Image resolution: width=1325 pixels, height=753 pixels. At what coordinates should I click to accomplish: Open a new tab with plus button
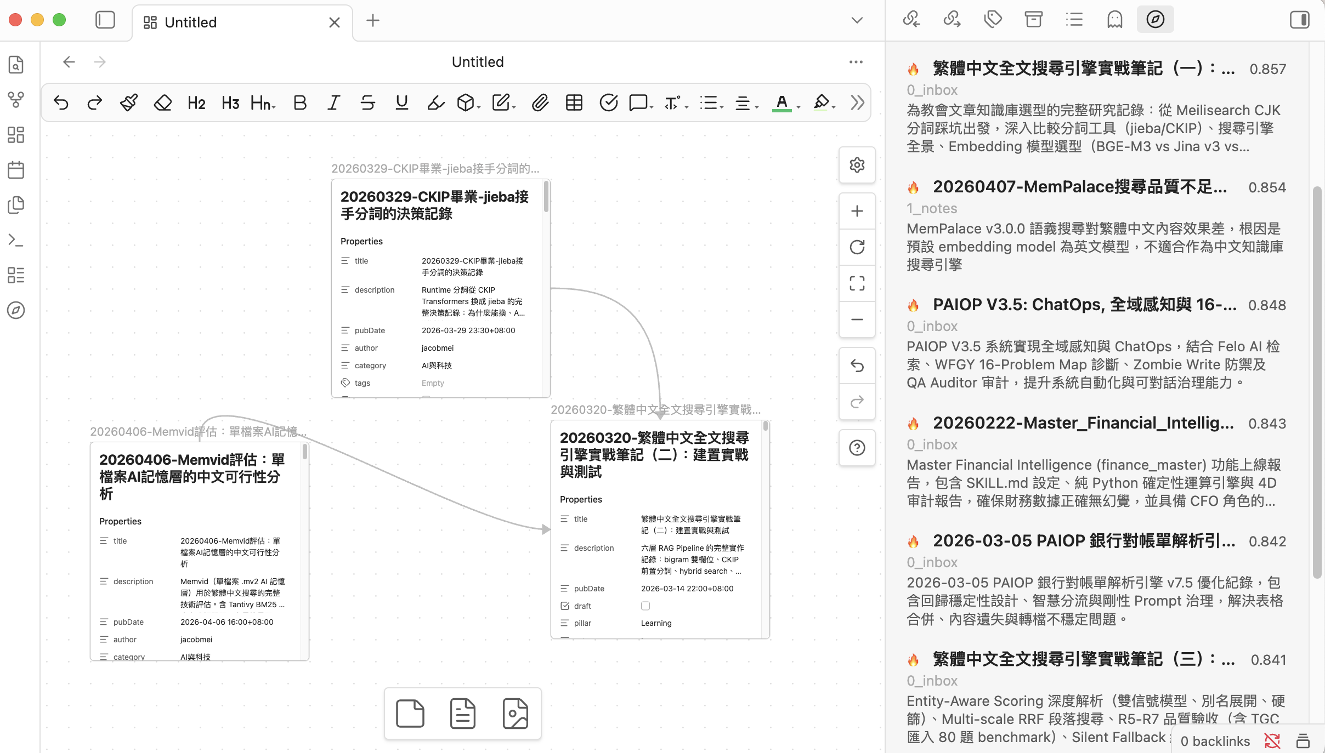point(373,21)
